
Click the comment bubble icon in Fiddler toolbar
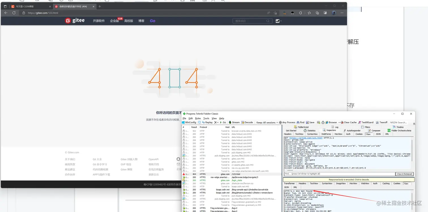pos(199,122)
